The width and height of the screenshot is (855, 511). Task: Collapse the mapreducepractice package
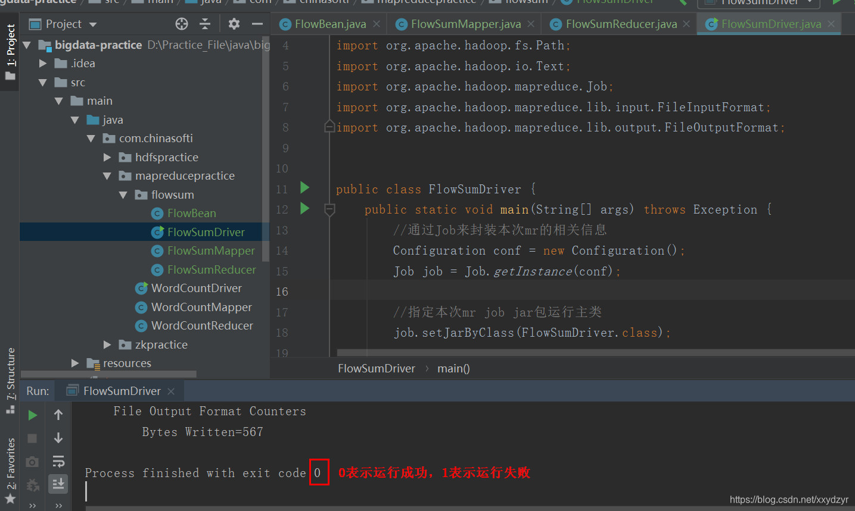point(107,176)
